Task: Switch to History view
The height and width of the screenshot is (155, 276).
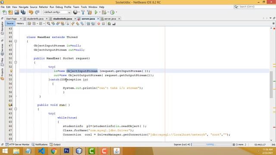Action: point(20,23)
